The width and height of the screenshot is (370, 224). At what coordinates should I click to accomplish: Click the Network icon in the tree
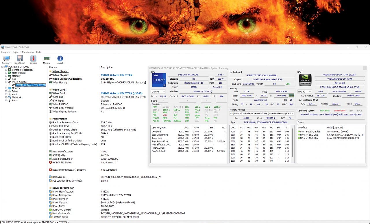pyautogui.click(x=10, y=97)
